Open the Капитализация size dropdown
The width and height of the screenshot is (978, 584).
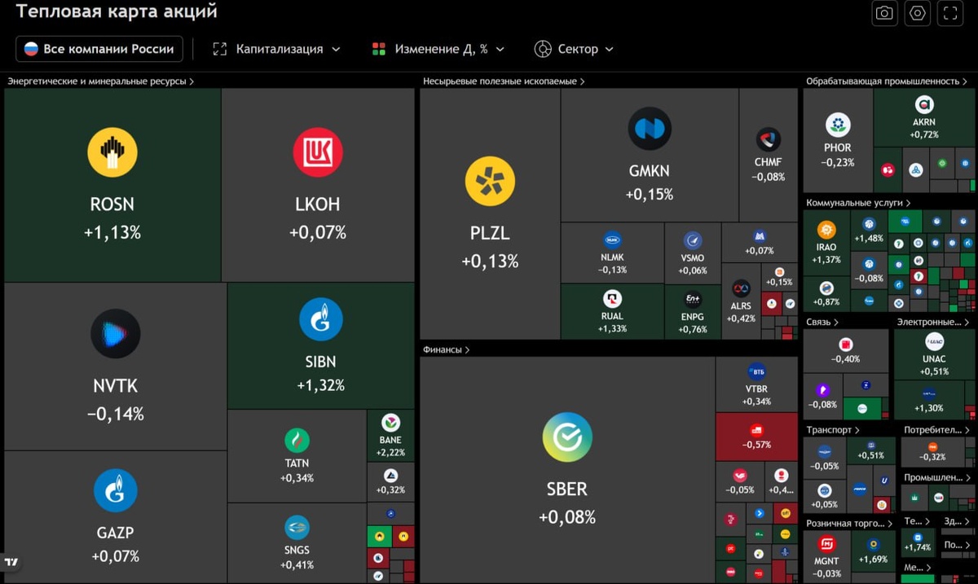[277, 49]
